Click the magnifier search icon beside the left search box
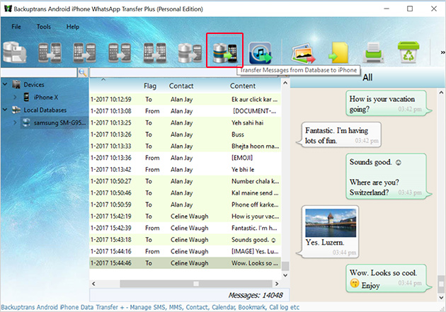 click(83, 72)
